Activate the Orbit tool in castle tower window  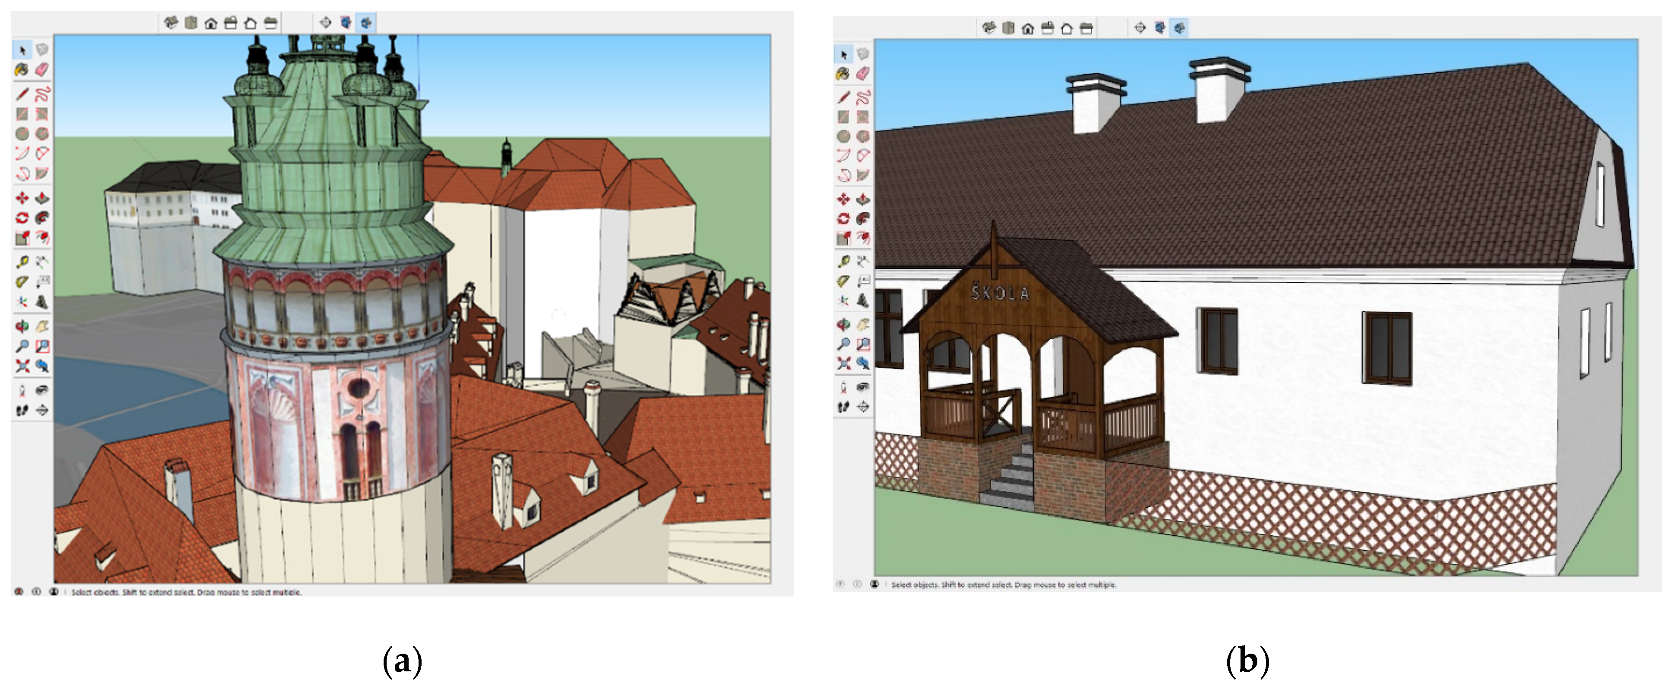(x=22, y=326)
